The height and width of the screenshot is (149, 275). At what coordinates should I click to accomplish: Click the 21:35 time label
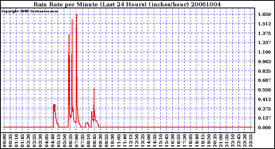(x=226, y=141)
